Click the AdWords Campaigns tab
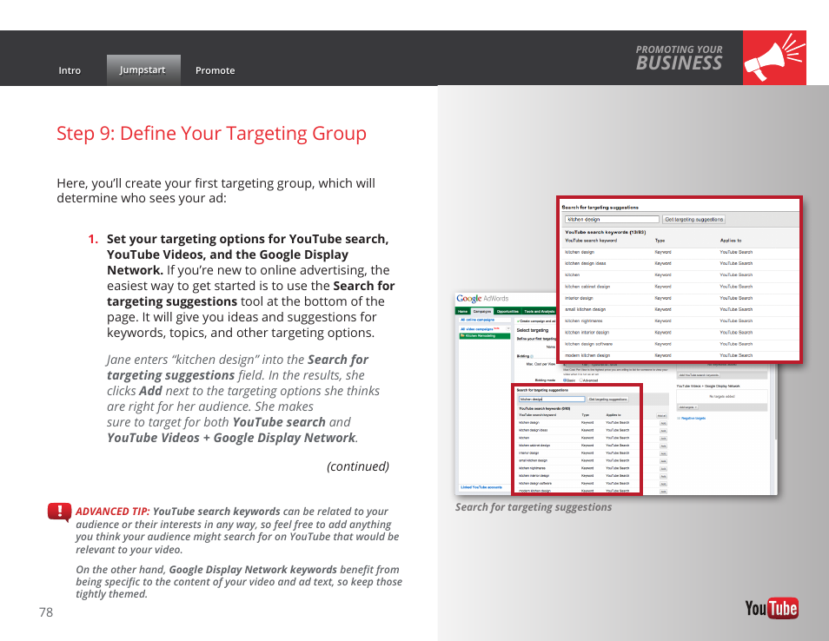The image size is (829, 641). coord(481,311)
